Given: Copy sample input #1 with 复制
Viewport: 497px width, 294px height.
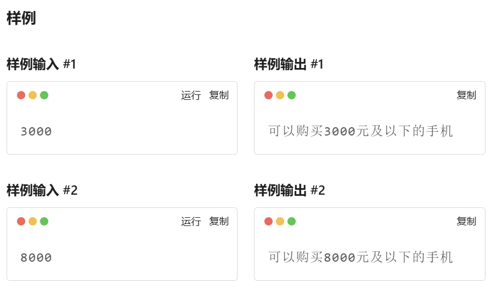Looking at the screenshot, I should (x=219, y=95).
